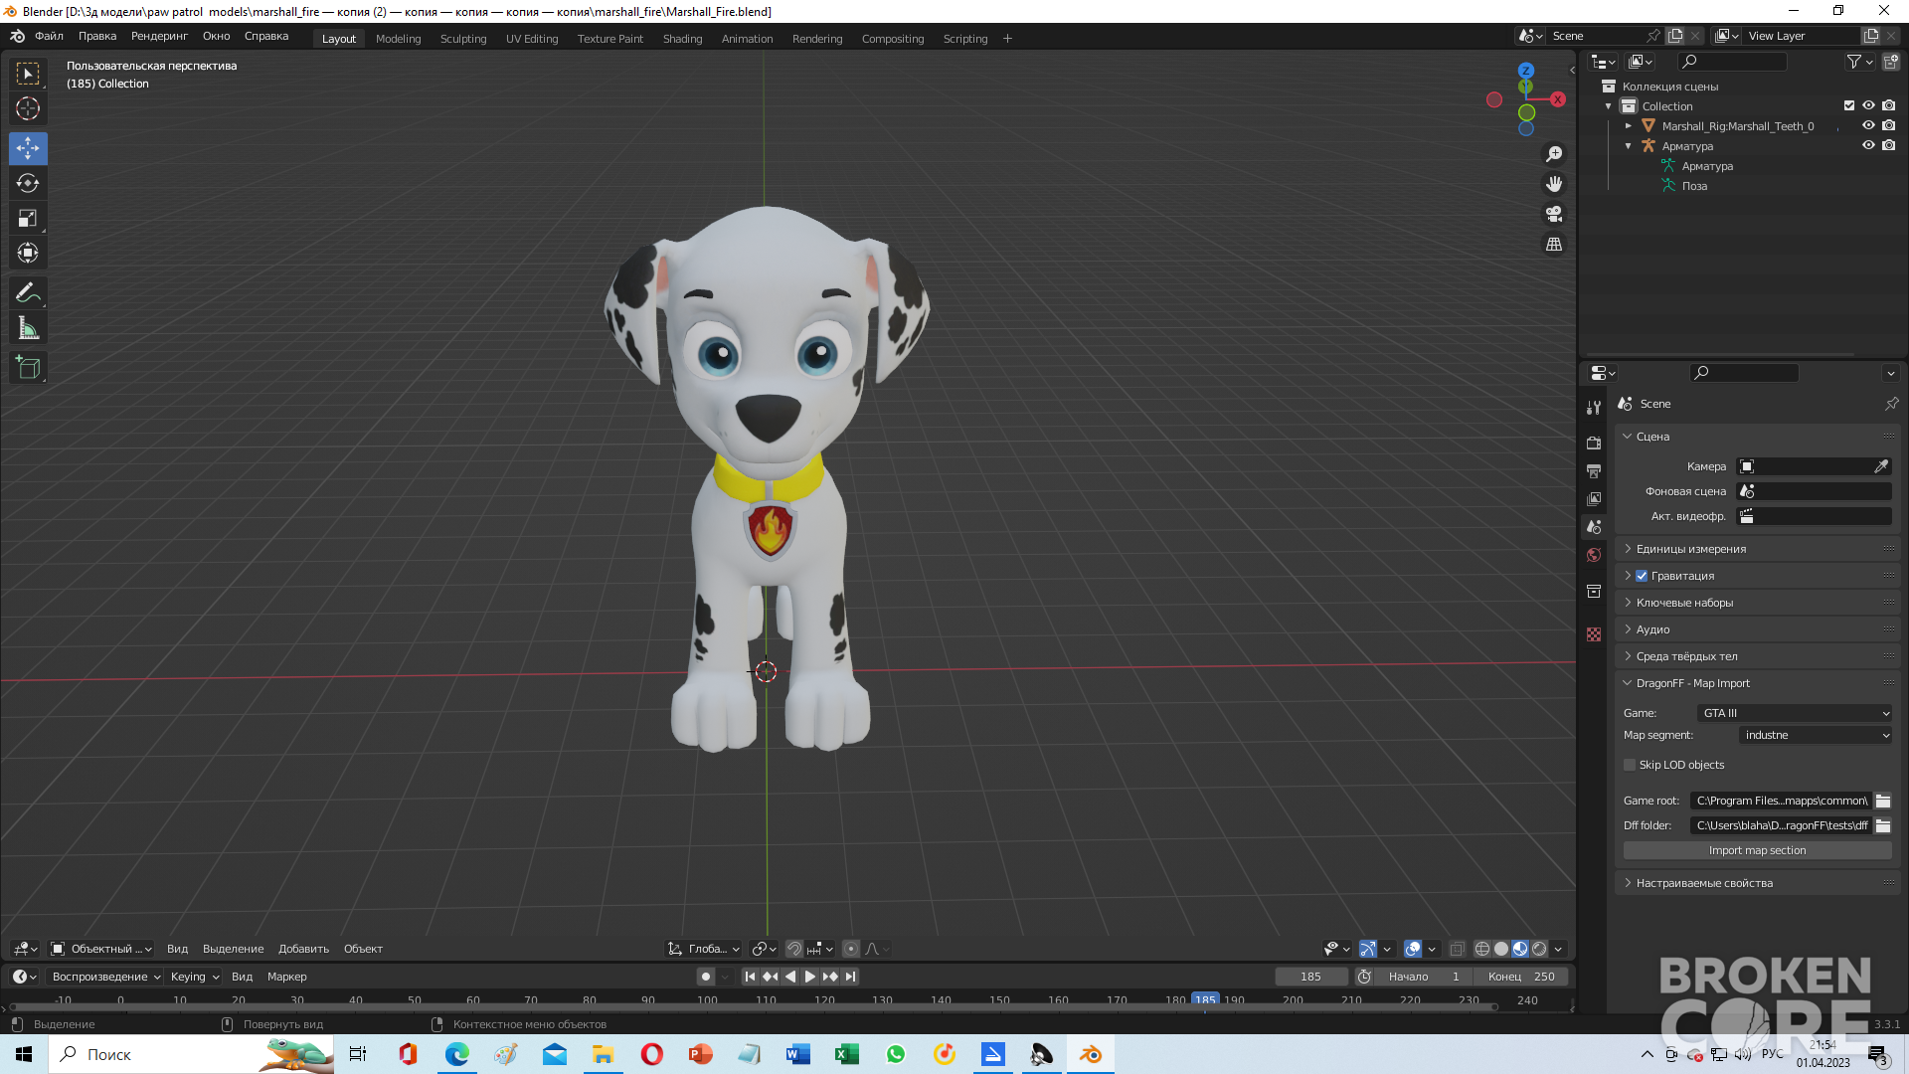1909x1074 pixels.
Task: Check the Skip LOD objects option
Action: tap(1630, 765)
